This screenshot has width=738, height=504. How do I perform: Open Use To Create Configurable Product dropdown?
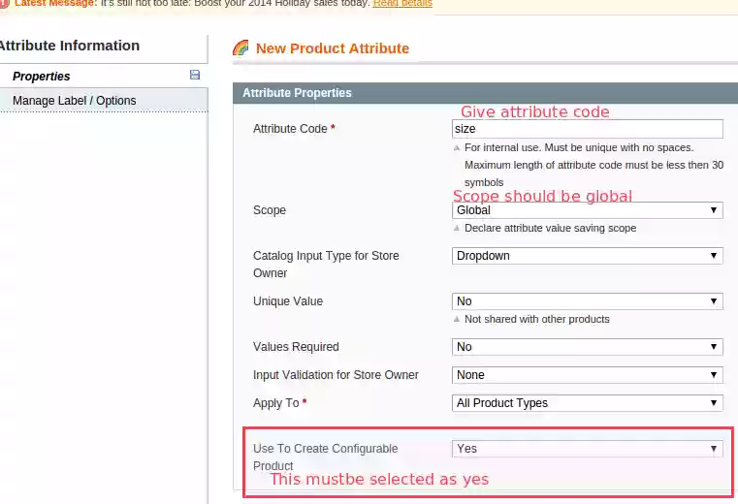coord(588,449)
